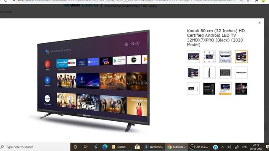Change input language ENG

[245, 147]
